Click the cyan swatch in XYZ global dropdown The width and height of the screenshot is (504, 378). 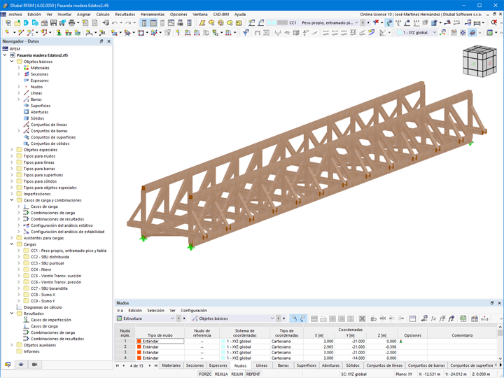pos(400,32)
